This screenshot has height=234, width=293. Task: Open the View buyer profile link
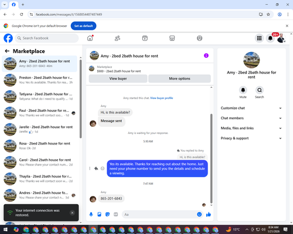point(162,98)
